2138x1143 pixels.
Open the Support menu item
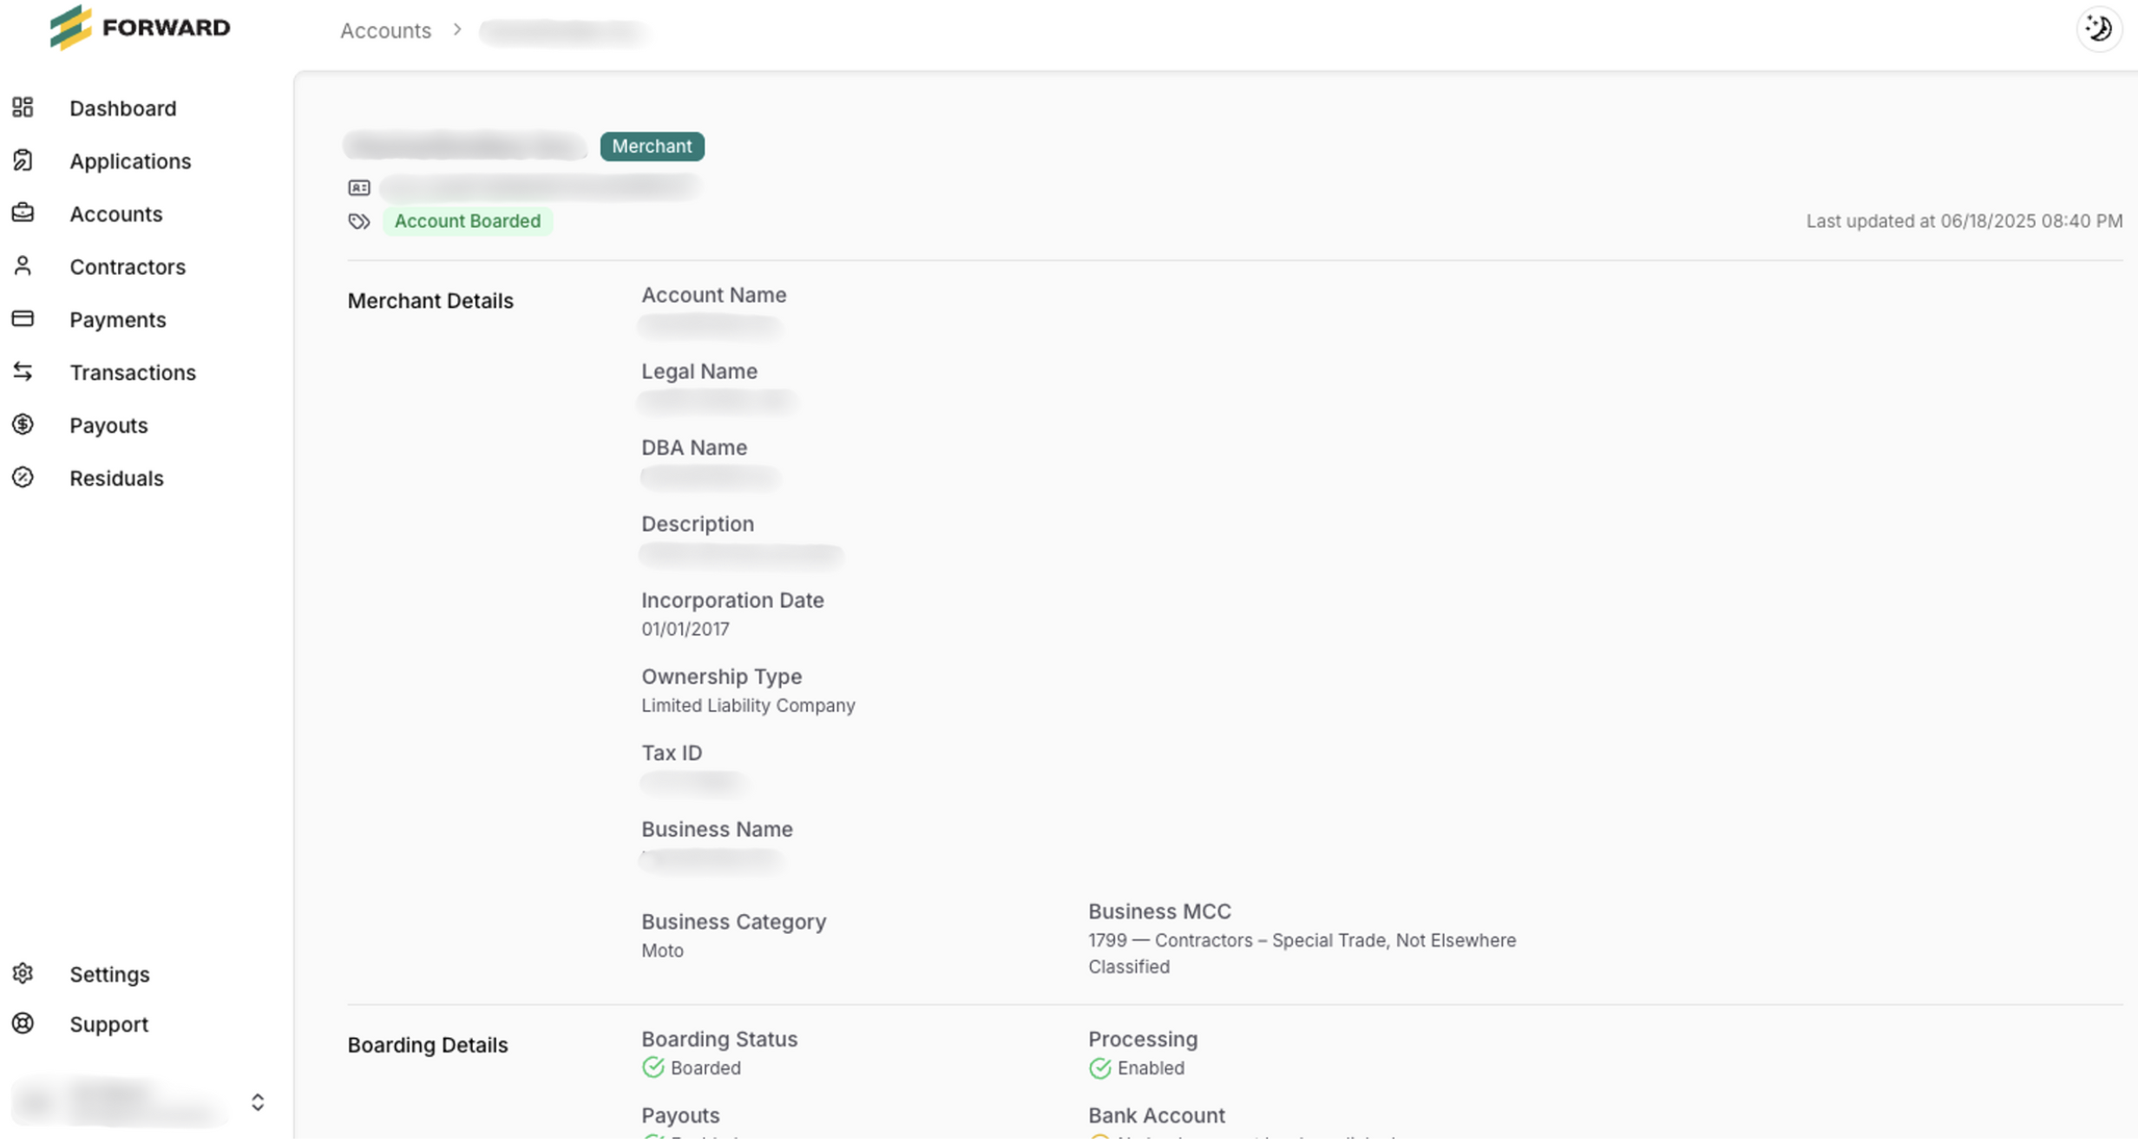tap(108, 1024)
